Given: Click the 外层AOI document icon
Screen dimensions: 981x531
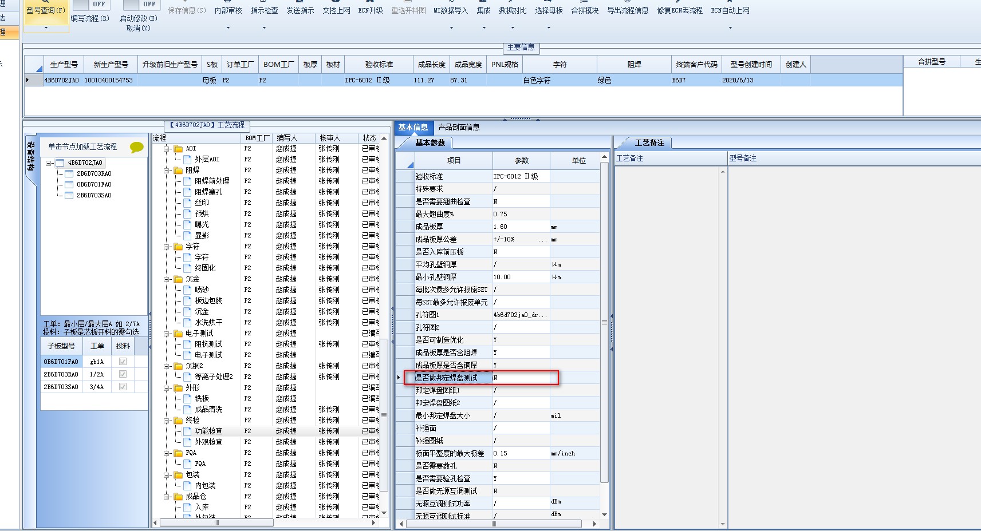Looking at the screenshot, I should click(187, 159).
